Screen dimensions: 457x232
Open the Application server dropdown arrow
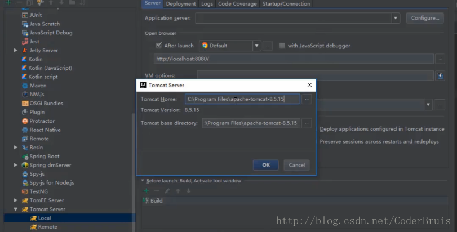coord(396,18)
